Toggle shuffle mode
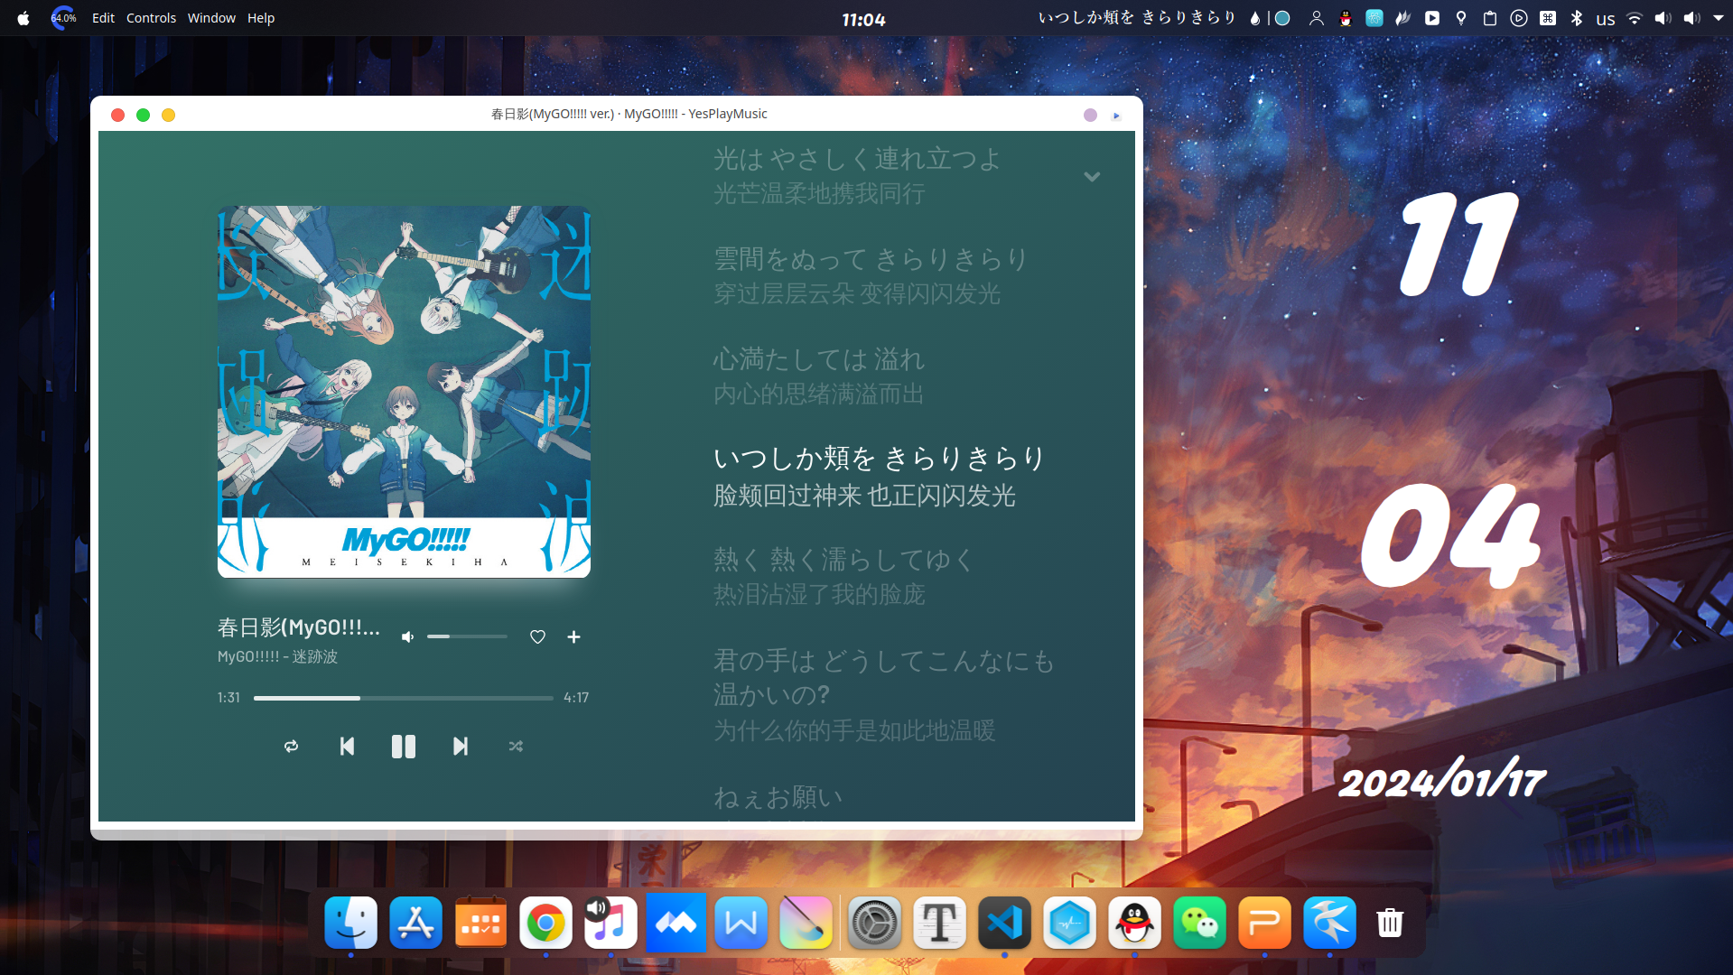 (516, 747)
